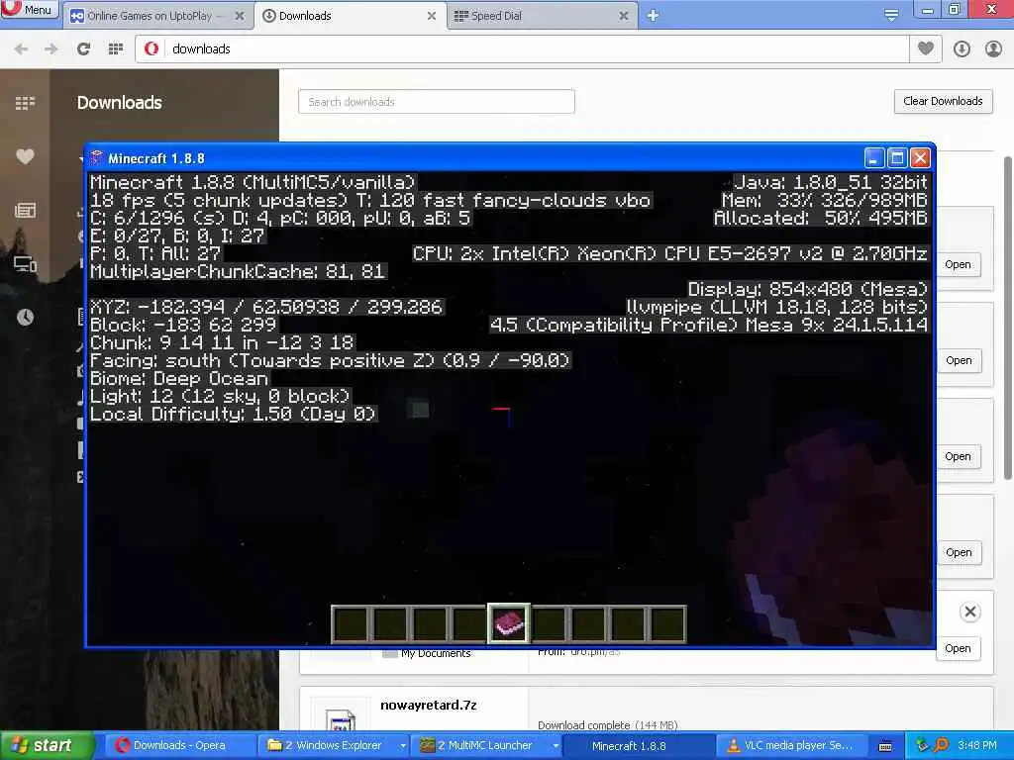This screenshot has height=760, width=1014.
Task: Open the Windows start menu
Action: (47, 745)
